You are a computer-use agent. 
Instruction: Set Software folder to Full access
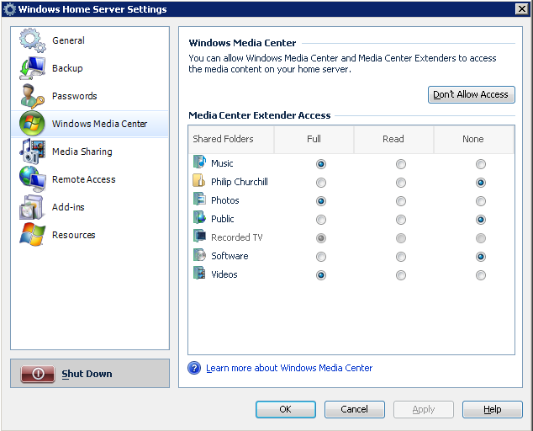(x=321, y=257)
